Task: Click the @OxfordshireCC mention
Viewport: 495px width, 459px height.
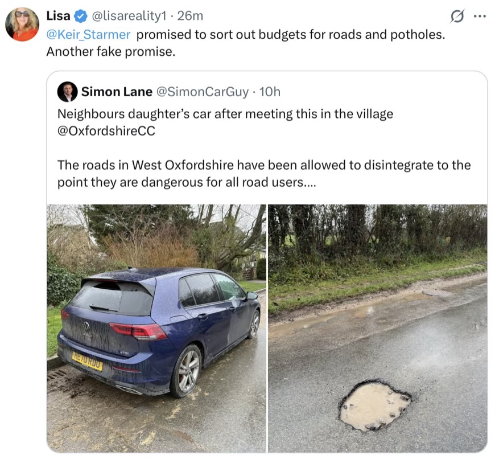Action: [x=106, y=130]
